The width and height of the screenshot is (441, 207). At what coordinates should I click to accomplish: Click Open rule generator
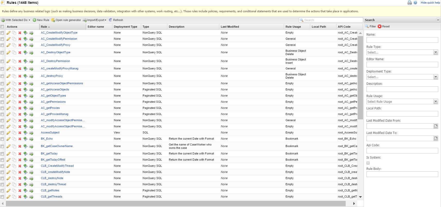tap(66, 20)
